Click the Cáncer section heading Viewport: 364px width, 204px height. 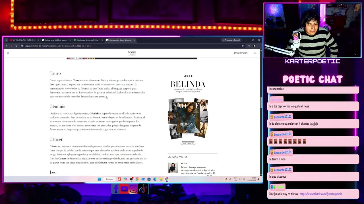click(56, 139)
